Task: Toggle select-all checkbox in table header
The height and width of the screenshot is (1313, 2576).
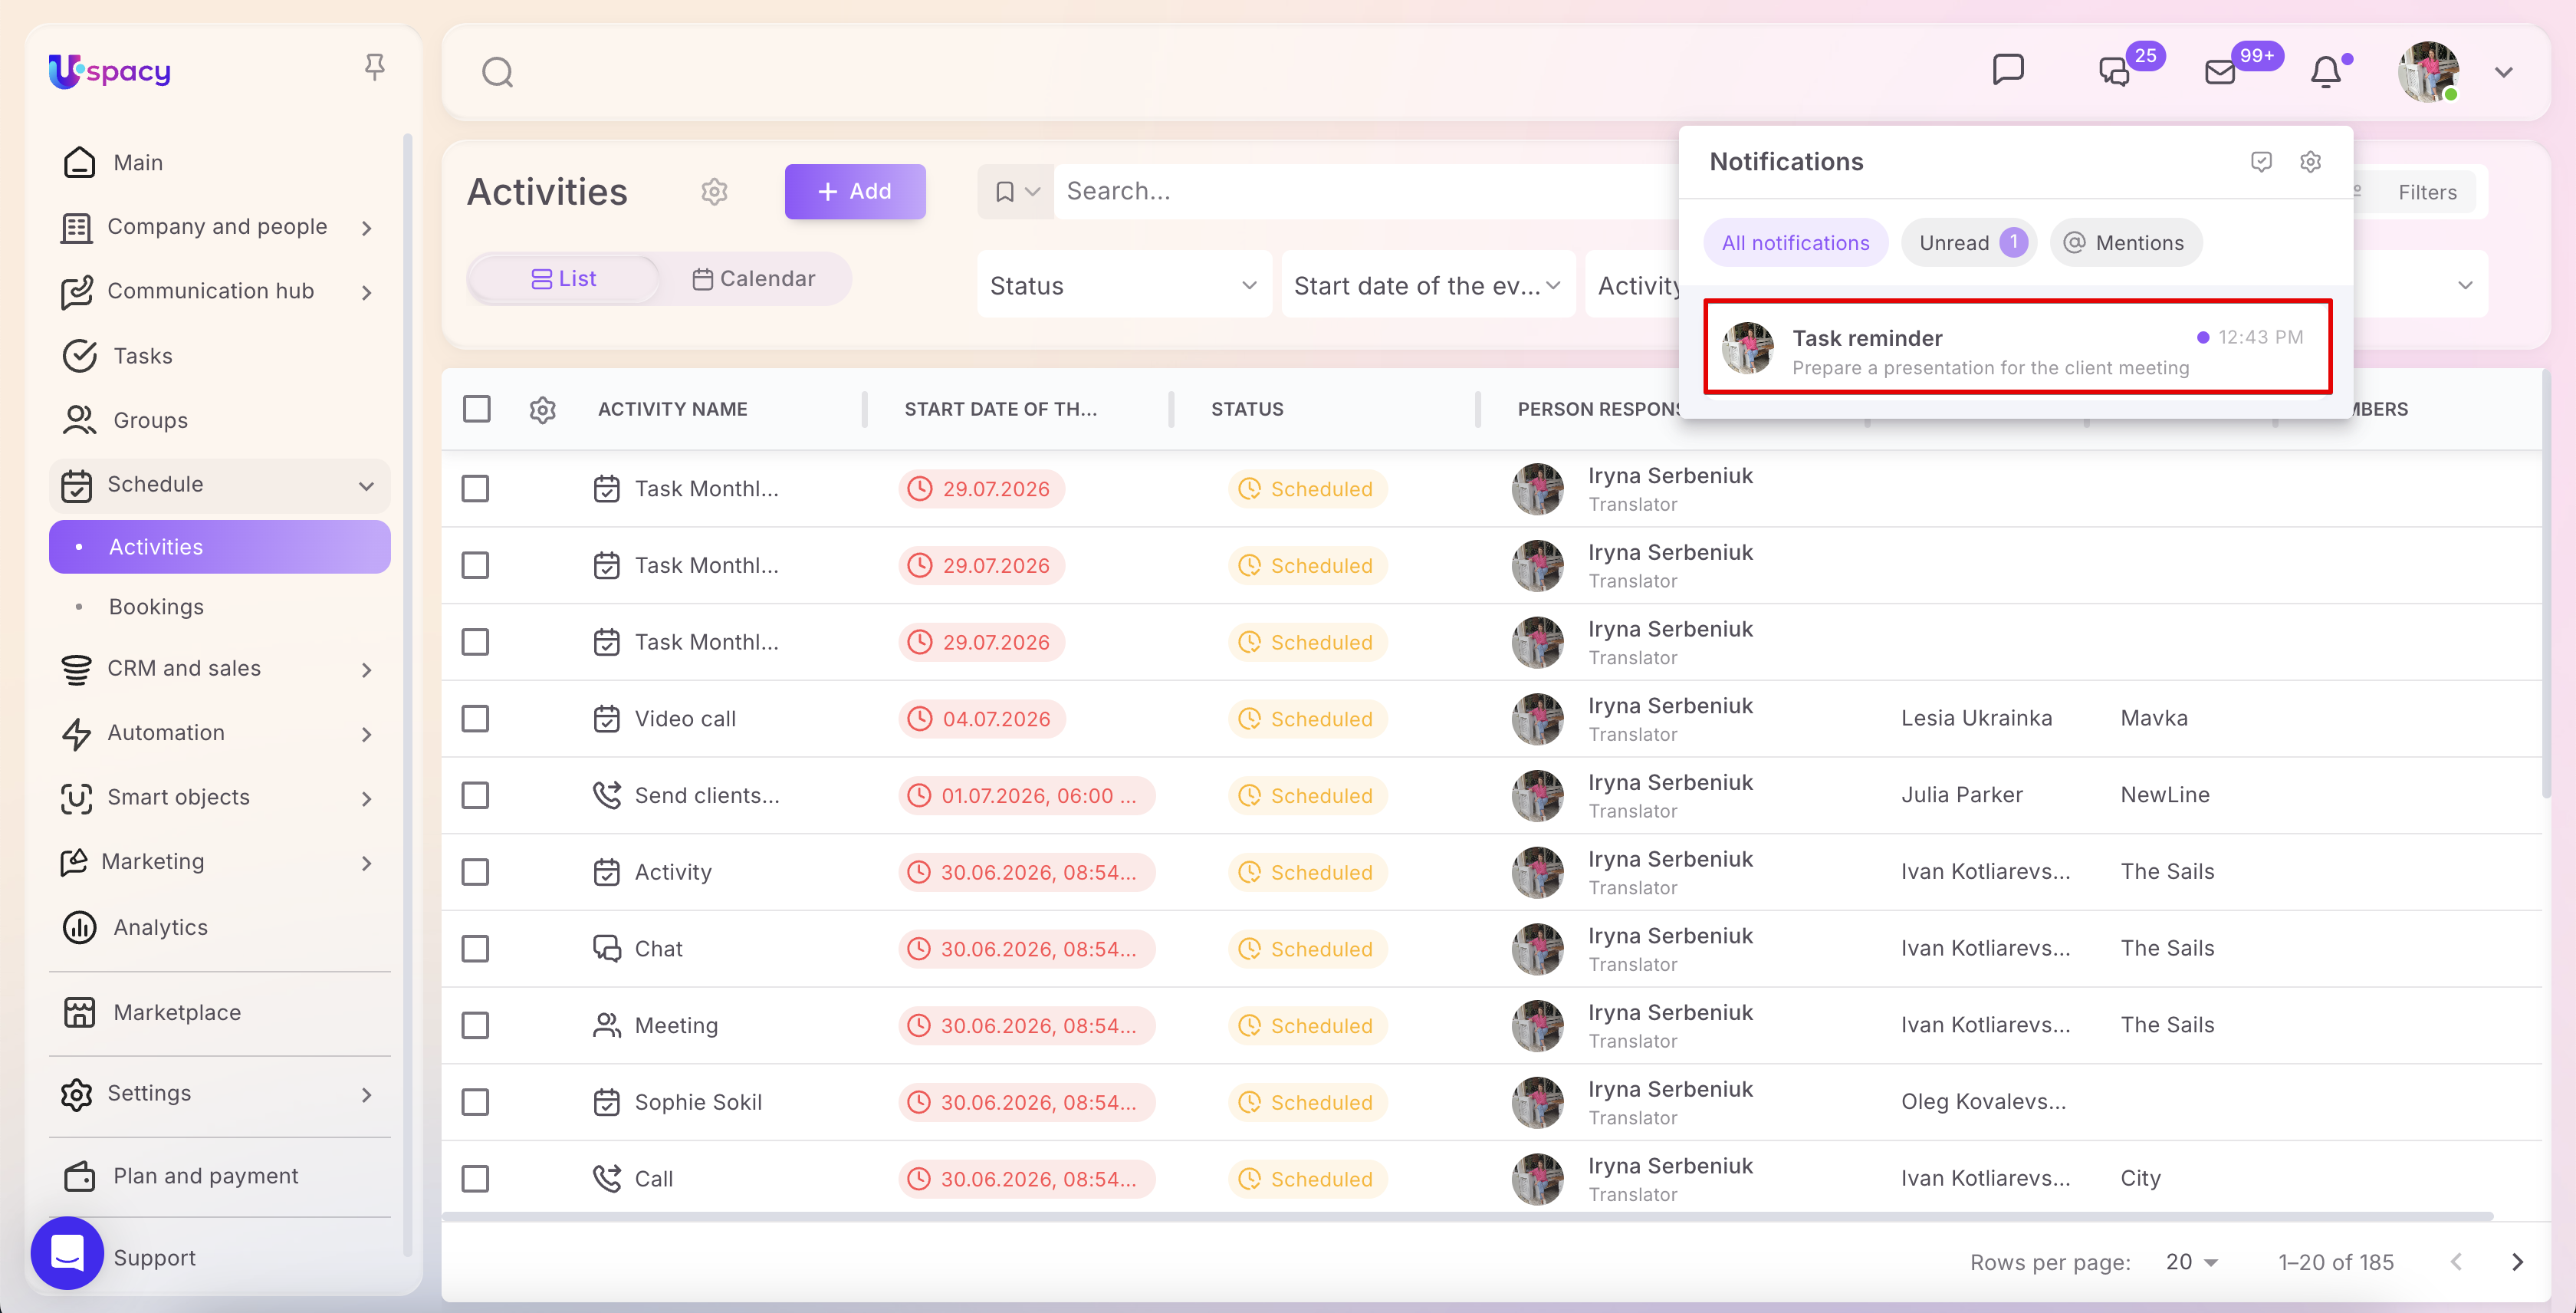Action: pos(476,409)
